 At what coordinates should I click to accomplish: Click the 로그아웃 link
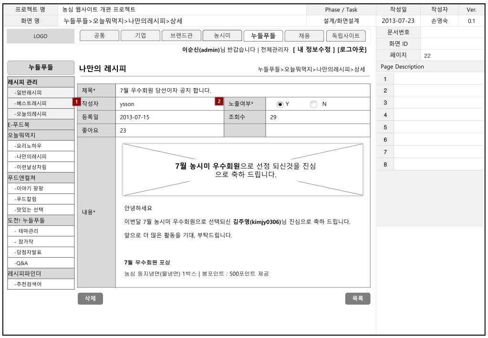[352, 50]
